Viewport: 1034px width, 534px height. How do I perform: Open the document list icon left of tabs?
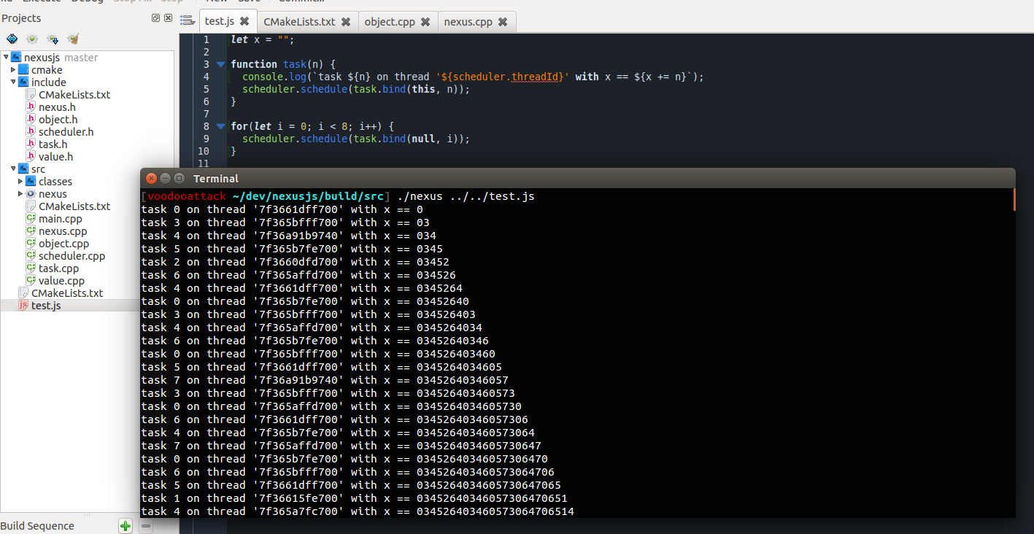[x=188, y=20]
